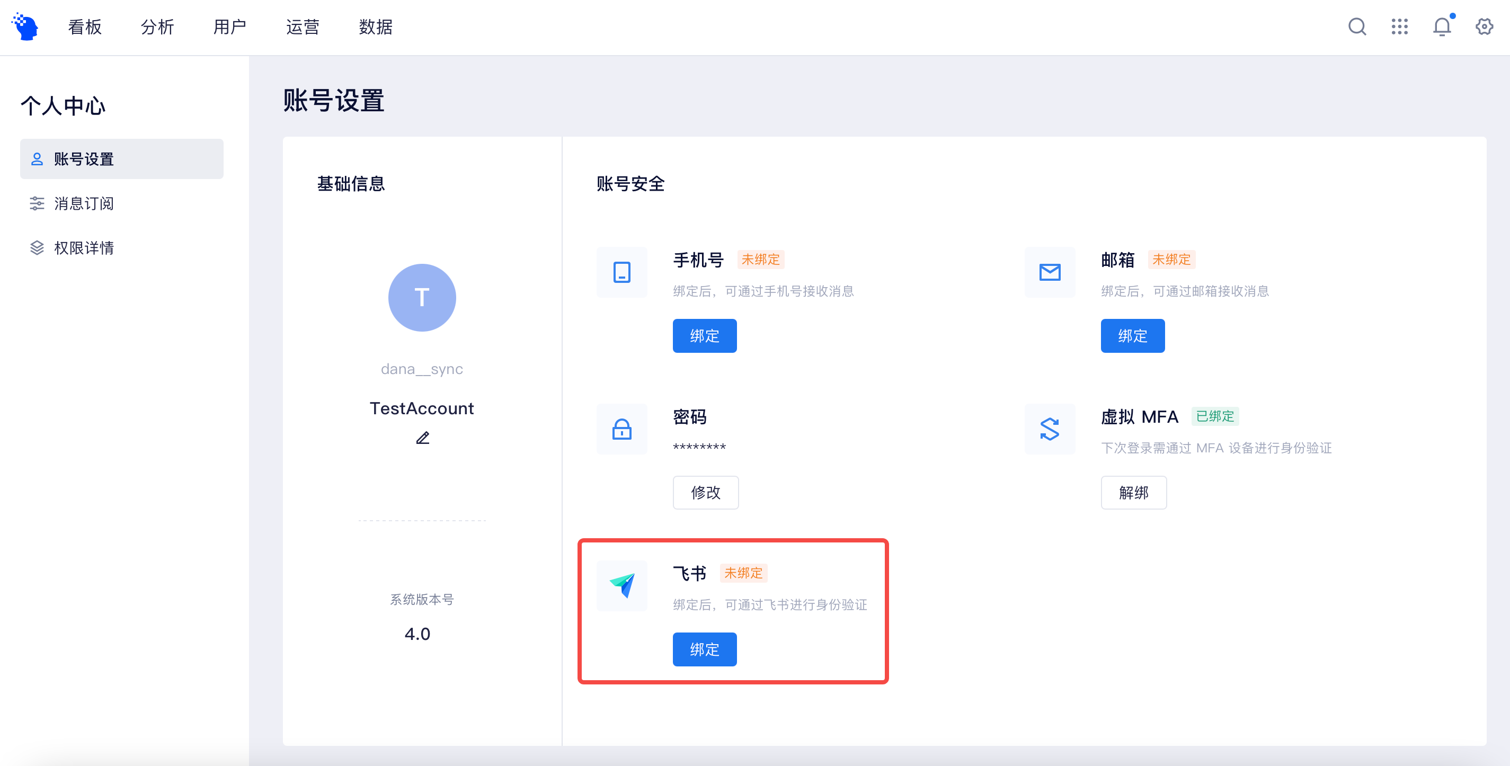The width and height of the screenshot is (1510, 766).
Task: Click 绑定 button for 邮箱
Action: tap(1133, 336)
